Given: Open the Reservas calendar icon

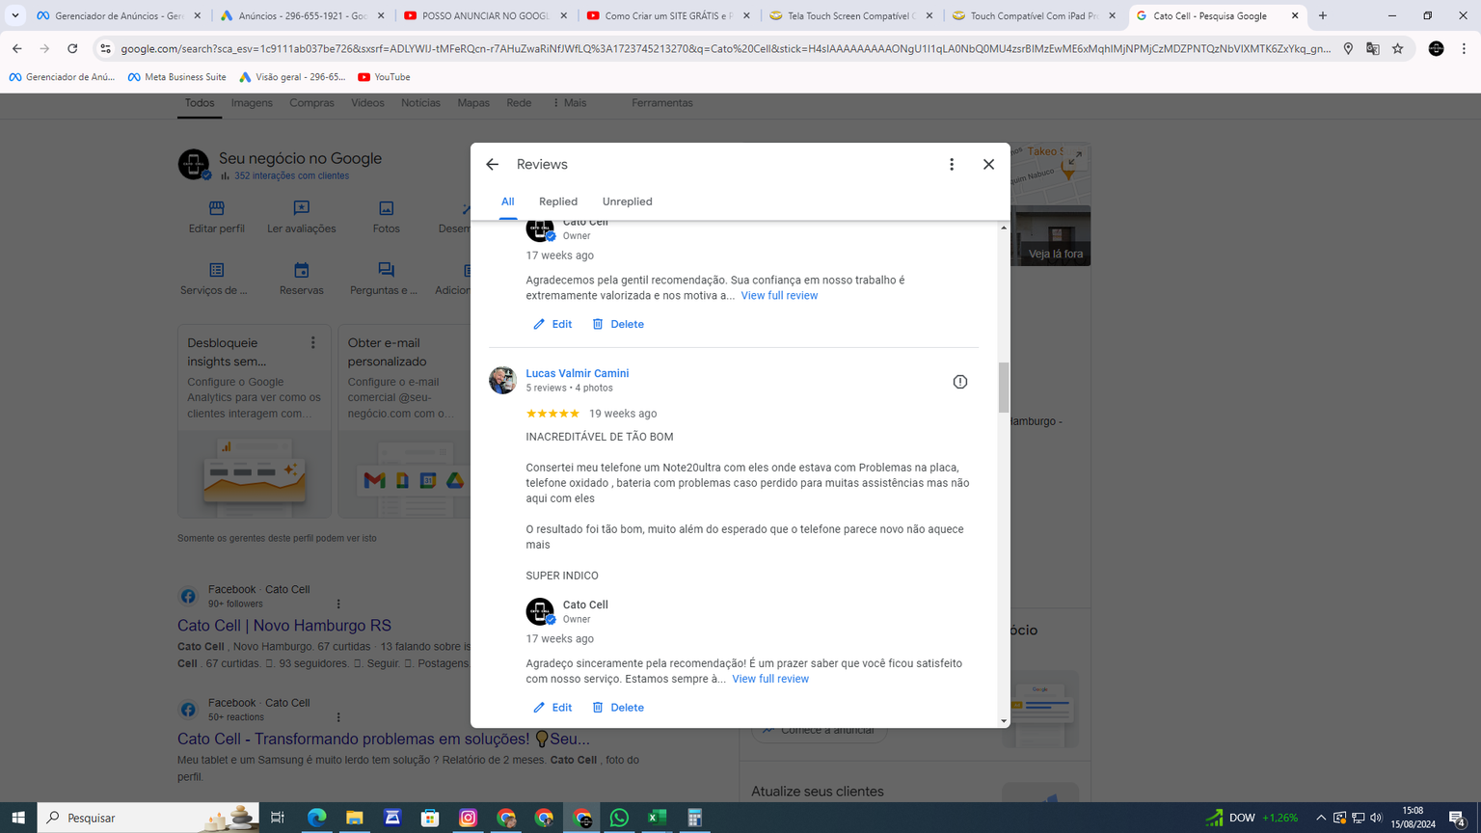Looking at the screenshot, I should 302,270.
